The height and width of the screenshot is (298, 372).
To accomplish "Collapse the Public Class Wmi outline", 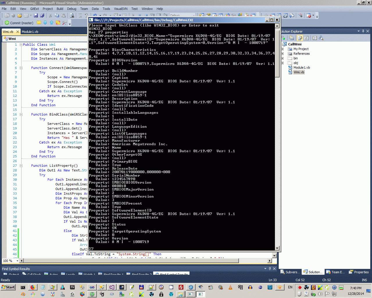I will (21, 45).
